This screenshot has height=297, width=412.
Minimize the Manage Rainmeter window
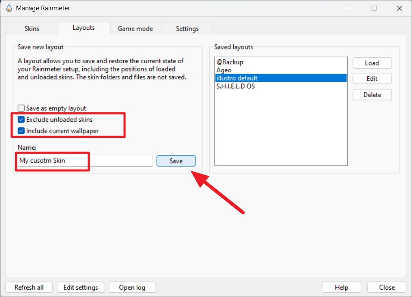coord(349,8)
